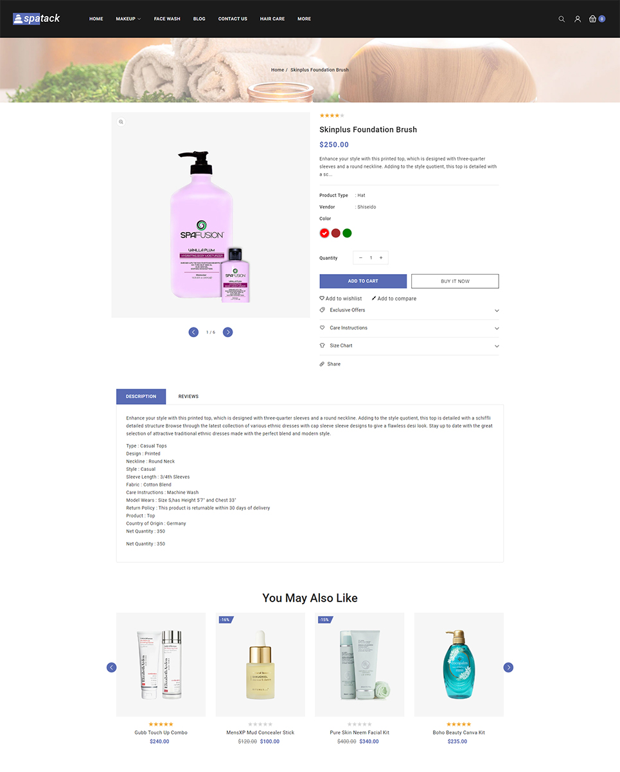Go to previous product image arrow
This screenshot has width=620, height=772.
click(x=193, y=332)
